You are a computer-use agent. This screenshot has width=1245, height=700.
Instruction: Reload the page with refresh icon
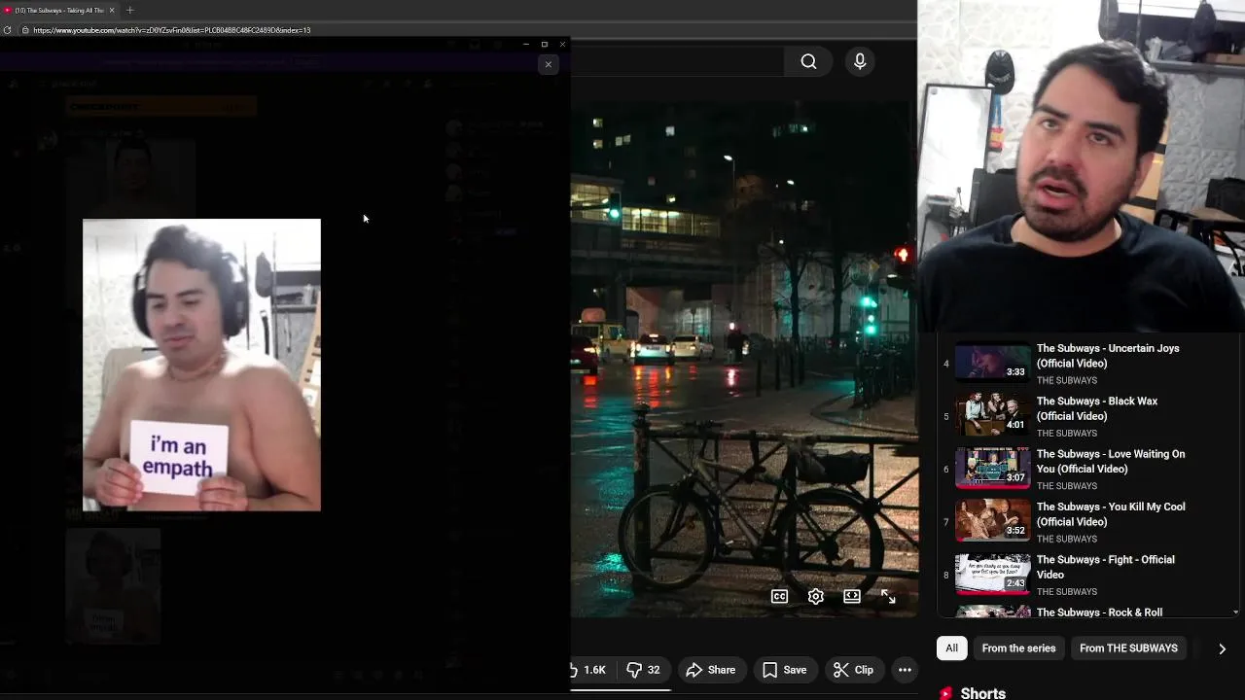(8, 30)
